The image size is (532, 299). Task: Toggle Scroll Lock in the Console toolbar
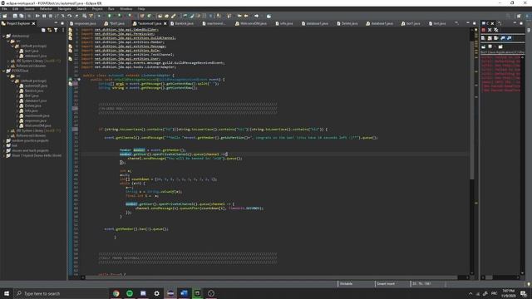click(490, 38)
